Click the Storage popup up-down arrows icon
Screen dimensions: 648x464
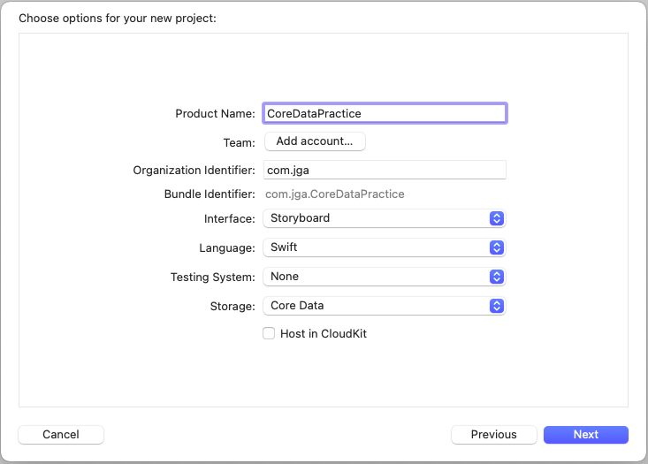497,306
